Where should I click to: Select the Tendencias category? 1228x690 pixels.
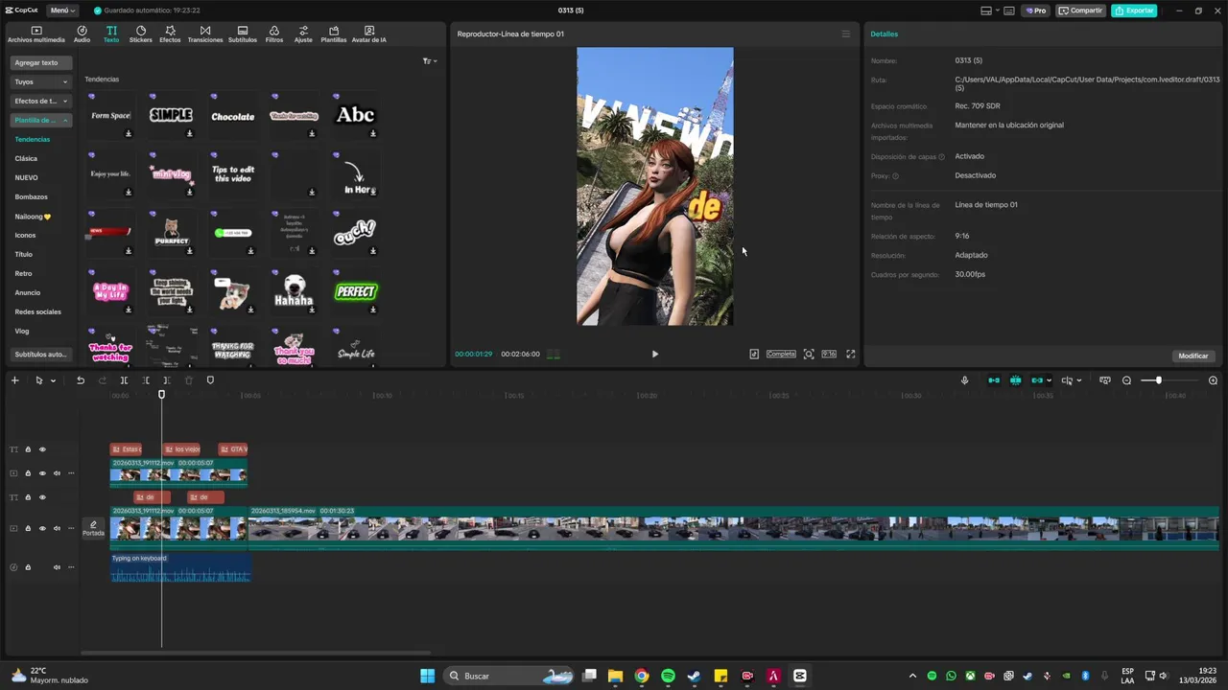pos(33,140)
